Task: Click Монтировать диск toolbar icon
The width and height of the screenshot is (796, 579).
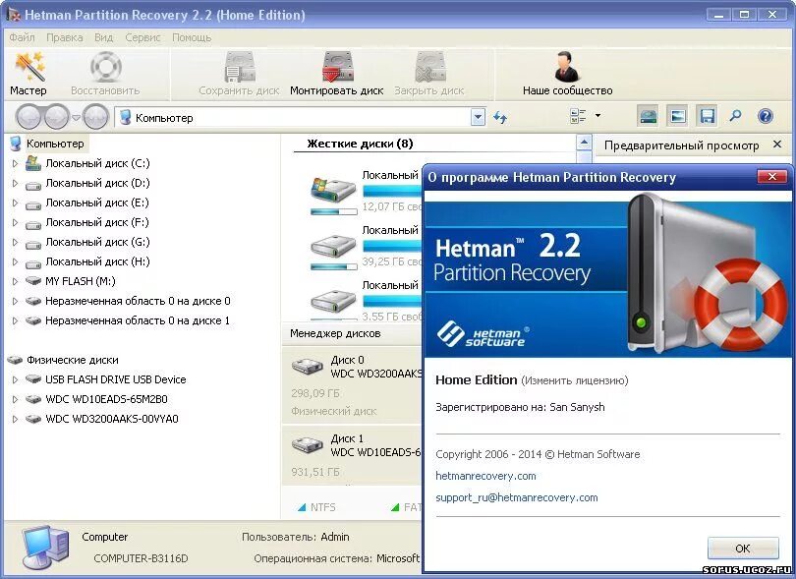Action: [x=336, y=74]
